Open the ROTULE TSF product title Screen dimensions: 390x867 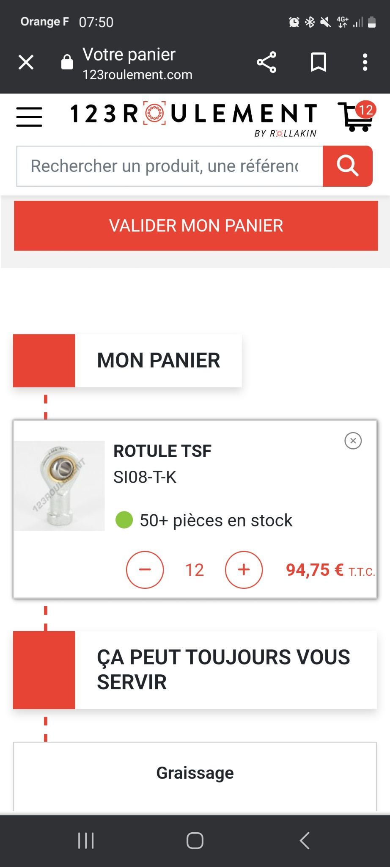[162, 451]
